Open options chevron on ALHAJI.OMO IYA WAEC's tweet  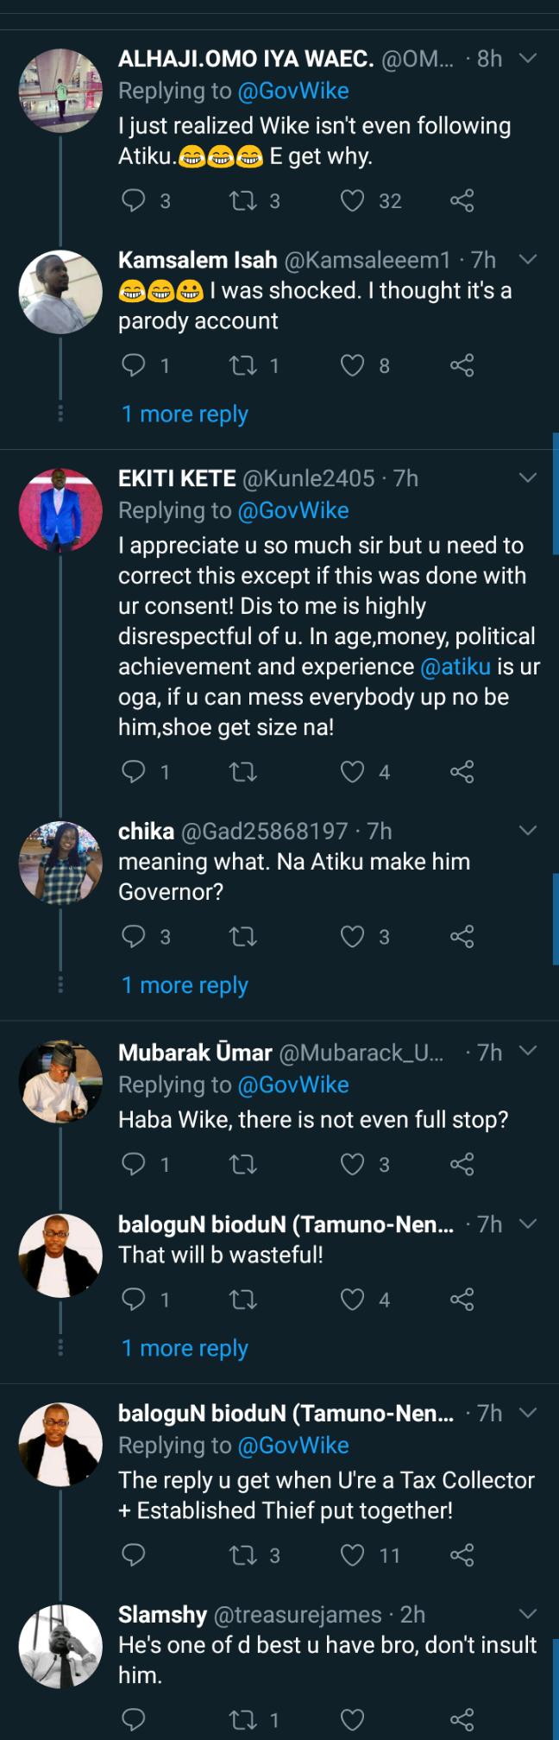tap(528, 59)
